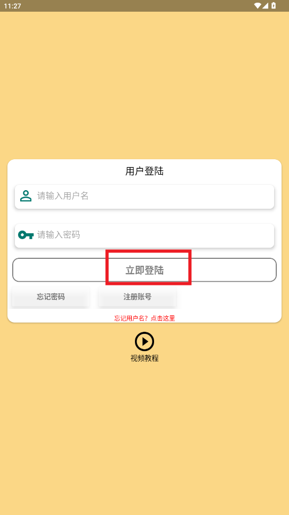This screenshot has width=289, height=515.
Task: Click the 立即登陆 button
Action: (144, 270)
